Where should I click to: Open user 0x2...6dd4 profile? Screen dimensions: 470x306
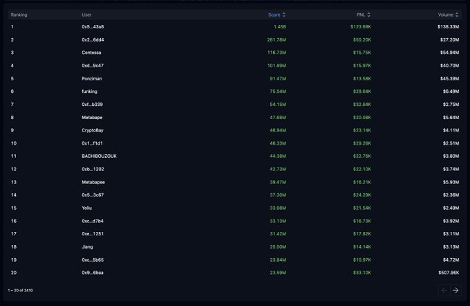(x=93, y=39)
